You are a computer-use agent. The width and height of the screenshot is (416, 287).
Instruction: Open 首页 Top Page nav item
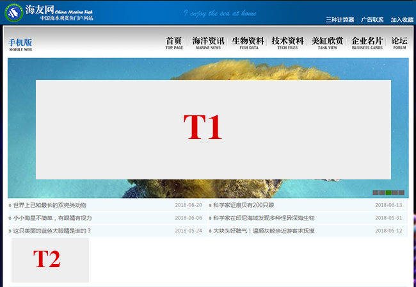(173, 43)
